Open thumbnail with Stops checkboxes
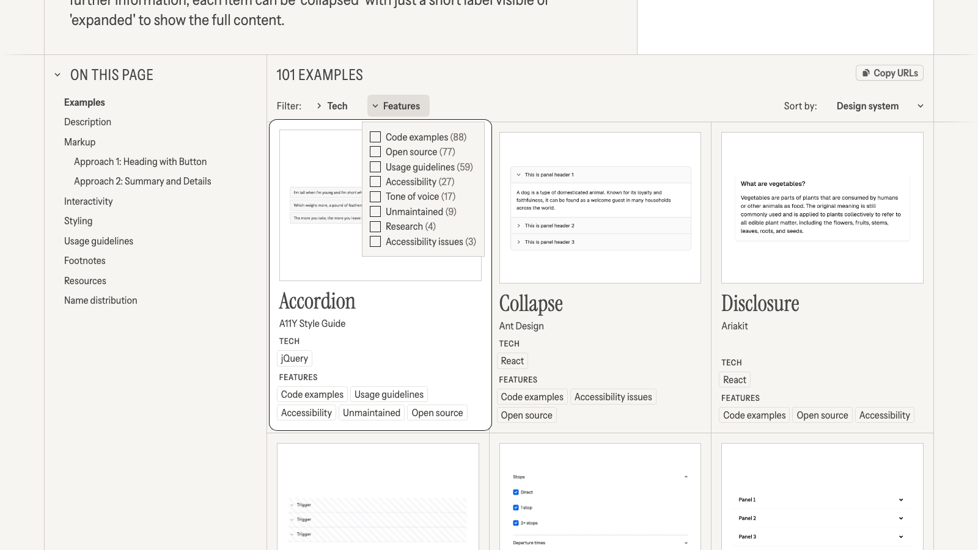Viewport: 978px width, 550px height. click(x=600, y=496)
